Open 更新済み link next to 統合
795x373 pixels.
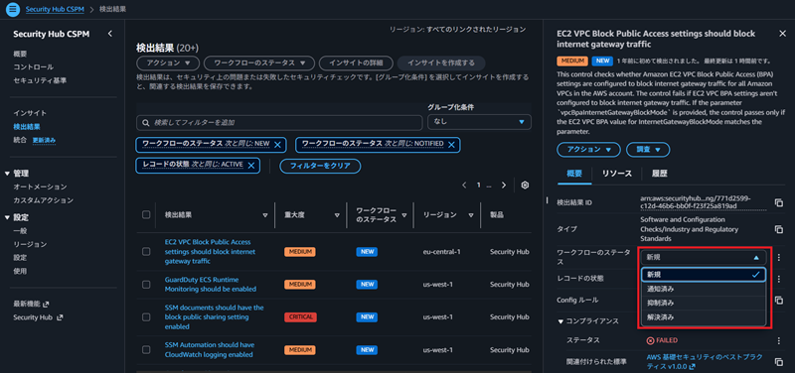(44, 140)
